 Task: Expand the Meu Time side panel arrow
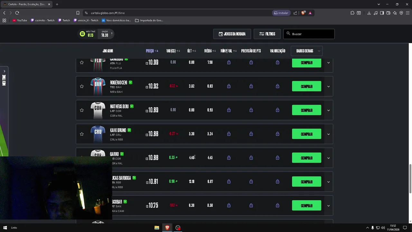point(4,71)
